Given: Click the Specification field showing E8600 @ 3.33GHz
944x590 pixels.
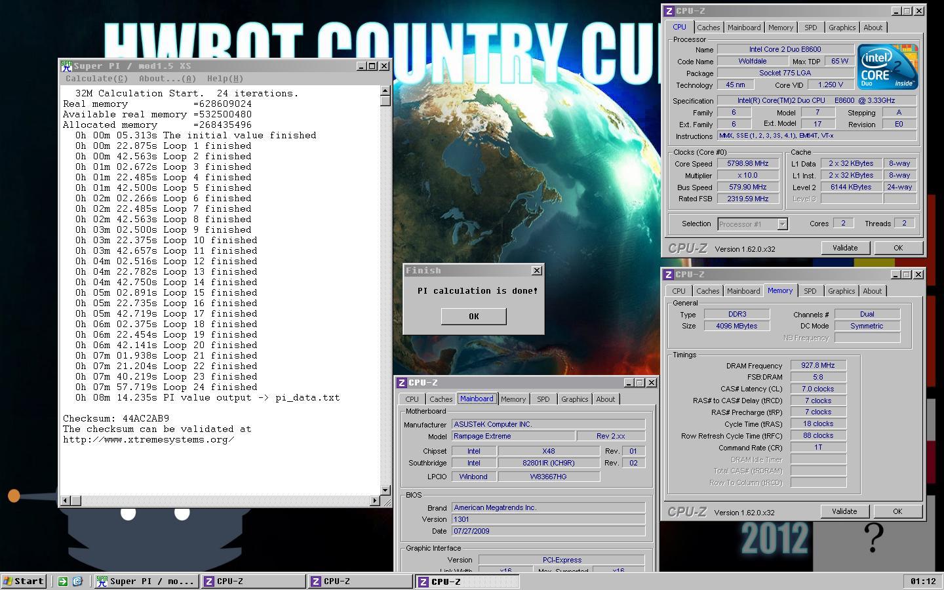Looking at the screenshot, I should click(x=817, y=100).
